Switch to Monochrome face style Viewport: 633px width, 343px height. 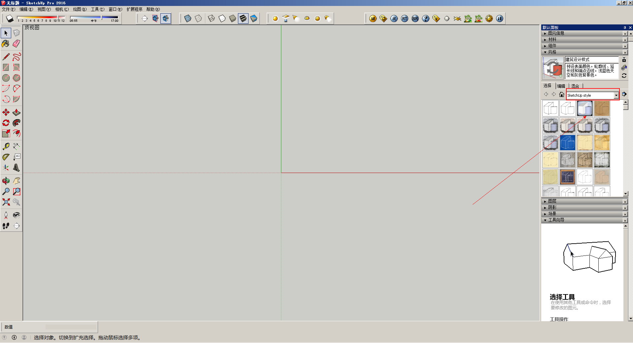click(253, 18)
